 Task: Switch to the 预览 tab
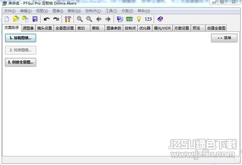pos(198,28)
